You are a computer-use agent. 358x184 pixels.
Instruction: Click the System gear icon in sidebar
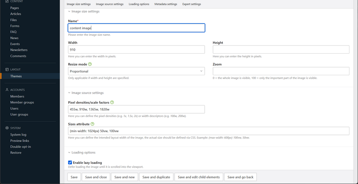coord(7,128)
